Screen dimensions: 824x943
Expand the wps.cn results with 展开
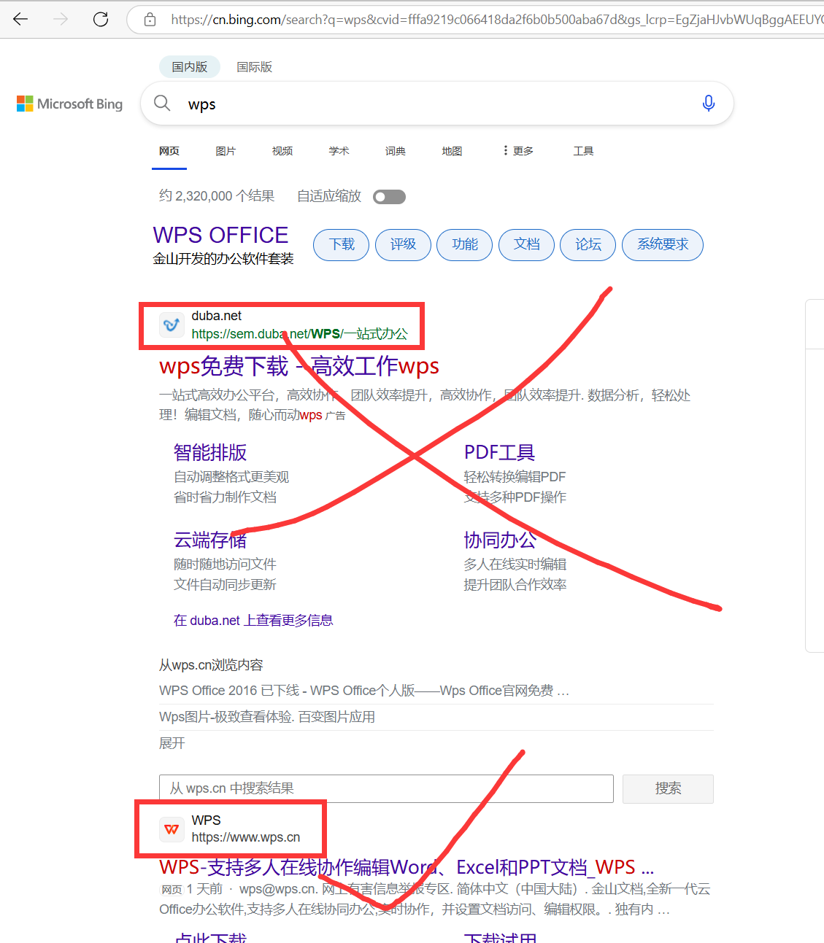[x=172, y=742]
